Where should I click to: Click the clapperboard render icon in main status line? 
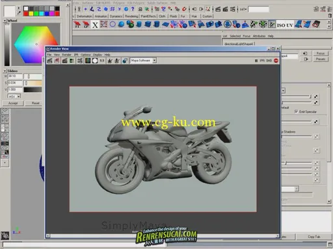coord(218,9)
